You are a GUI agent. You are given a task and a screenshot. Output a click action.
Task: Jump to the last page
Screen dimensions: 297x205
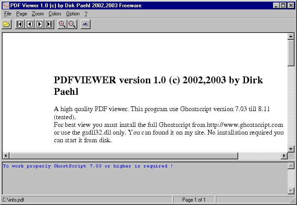tap(49, 24)
